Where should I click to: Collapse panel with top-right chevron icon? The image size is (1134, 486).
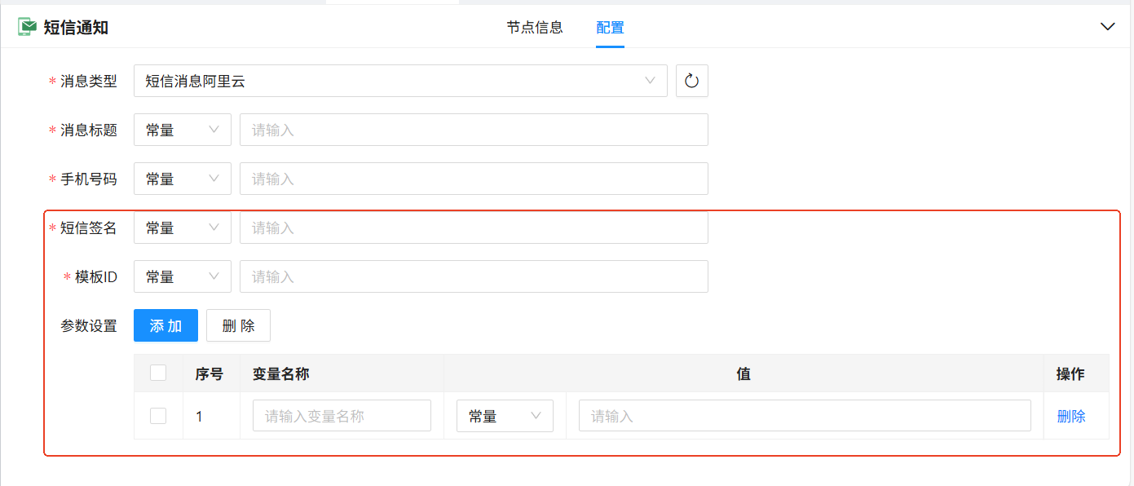click(x=1107, y=27)
